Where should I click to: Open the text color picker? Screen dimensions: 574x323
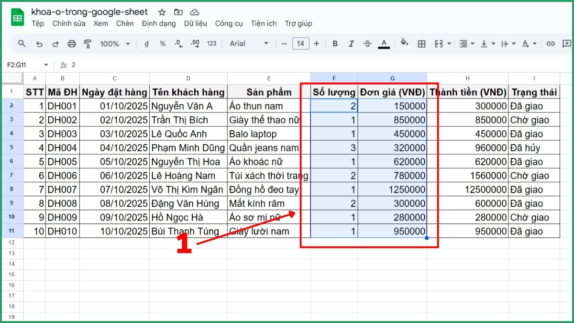(384, 44)
